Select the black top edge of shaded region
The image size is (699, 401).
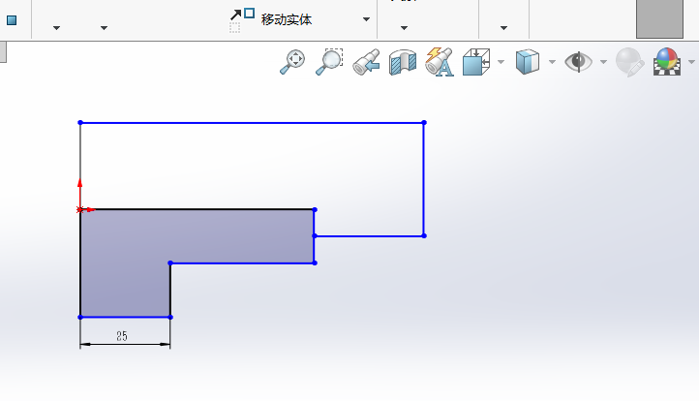198,209
